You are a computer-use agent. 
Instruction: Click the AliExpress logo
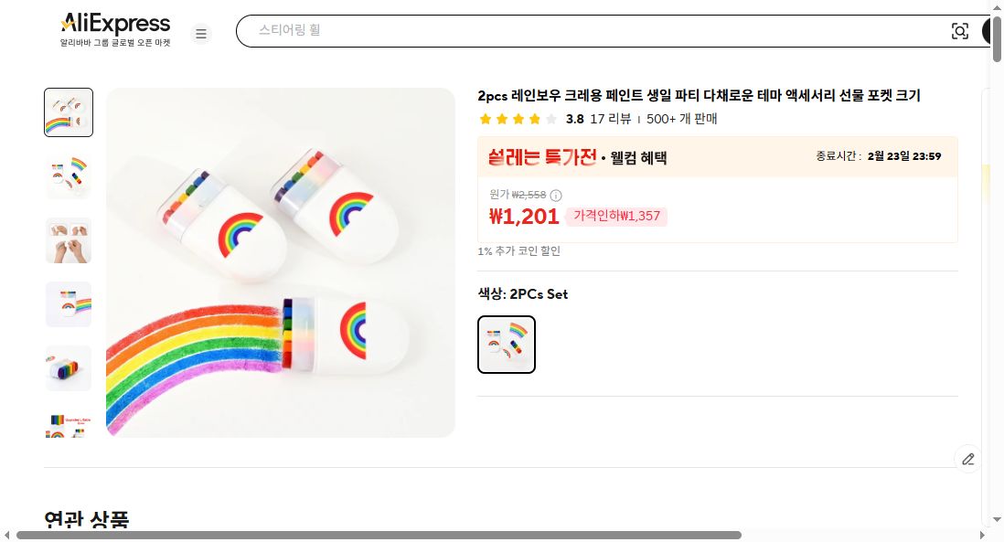click(114, 23)
